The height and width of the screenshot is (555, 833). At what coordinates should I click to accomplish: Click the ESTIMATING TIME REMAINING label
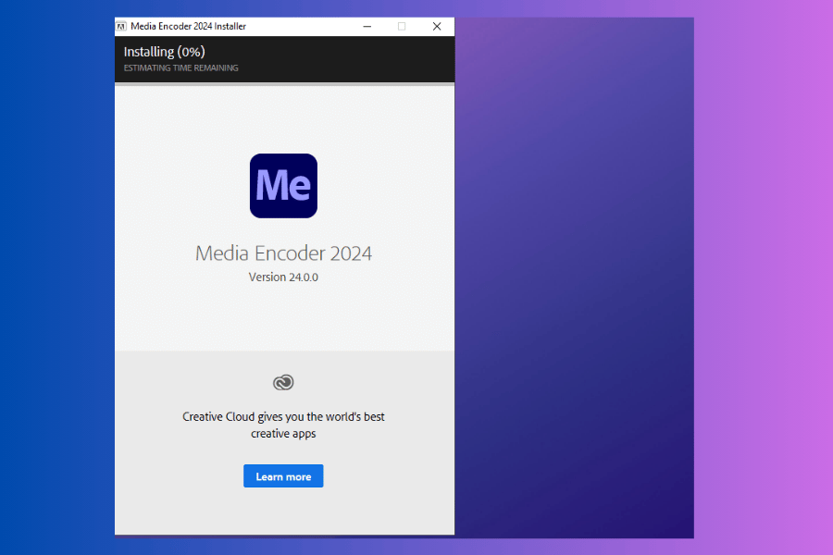pos(180,68)
